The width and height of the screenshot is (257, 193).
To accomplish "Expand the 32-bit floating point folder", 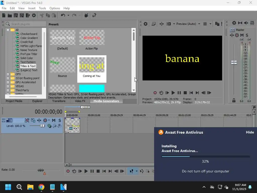I will click(x=8, y=78).
